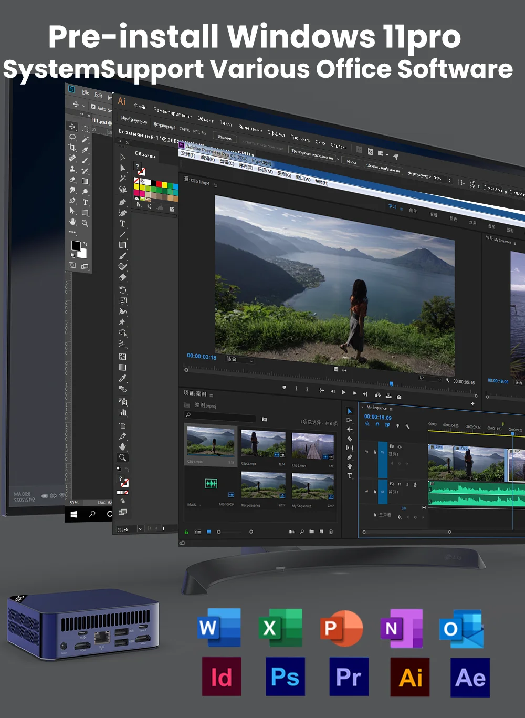Open the 1/2 playback resolution dropdown
This screenshot has height=718, width=525.
click(430, 378)
